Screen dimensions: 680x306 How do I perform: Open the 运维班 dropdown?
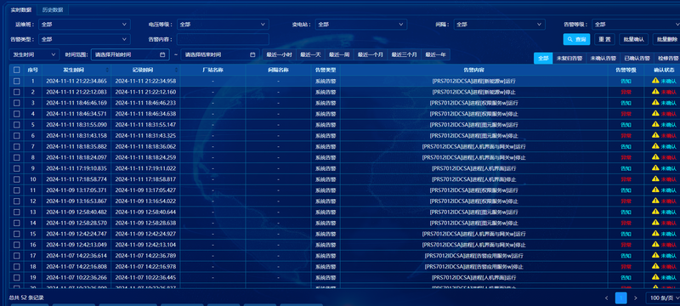(x=84, y=25)
